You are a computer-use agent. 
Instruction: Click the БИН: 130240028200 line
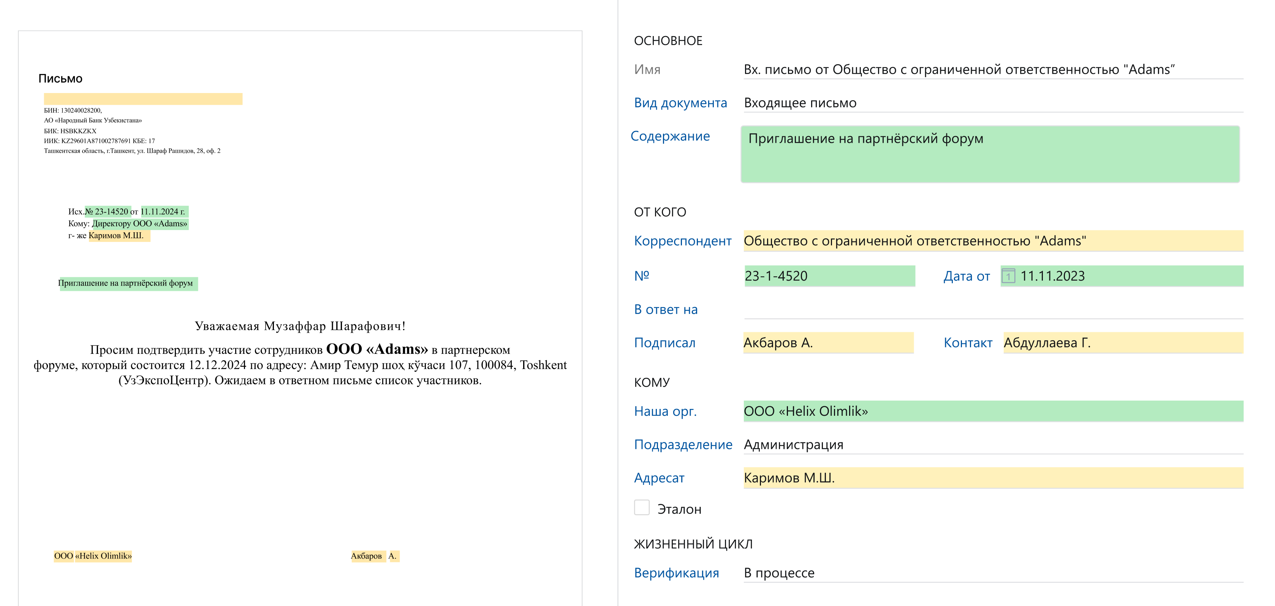point(73,110)
